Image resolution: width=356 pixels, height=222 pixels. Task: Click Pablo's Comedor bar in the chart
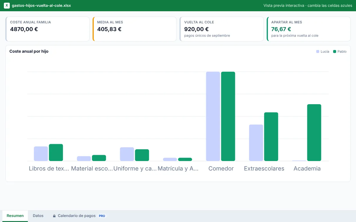click(228, 116)
